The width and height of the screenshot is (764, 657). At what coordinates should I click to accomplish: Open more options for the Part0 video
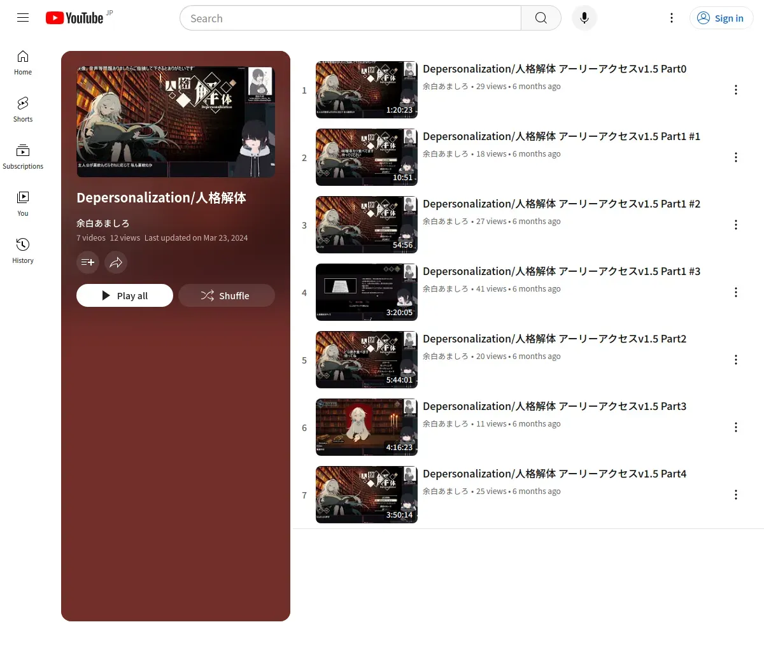tap(736, 90)
